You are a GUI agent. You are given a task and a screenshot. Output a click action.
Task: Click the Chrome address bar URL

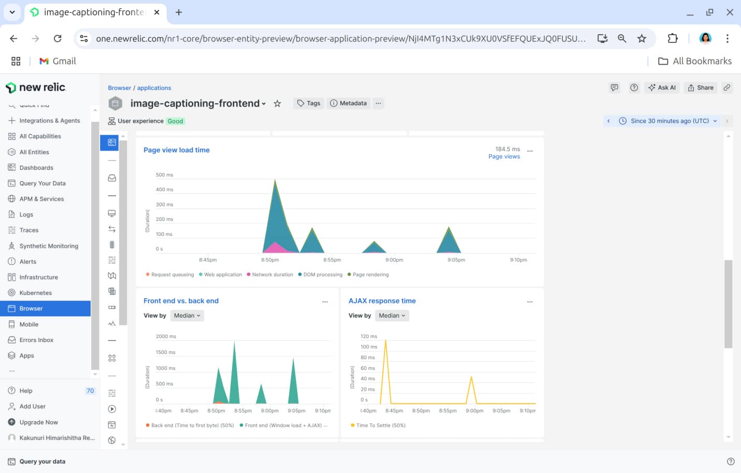coord(340,39)
